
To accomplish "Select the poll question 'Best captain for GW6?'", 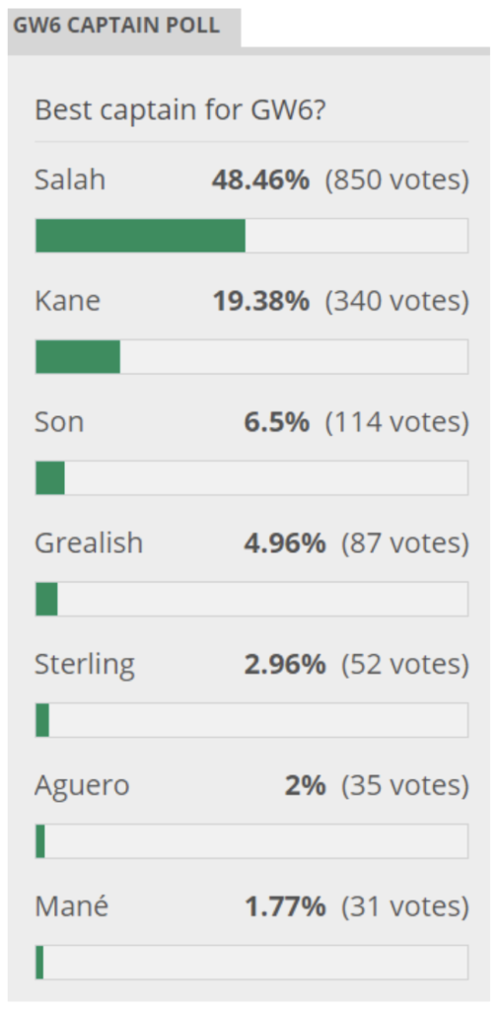I will 180,110.
